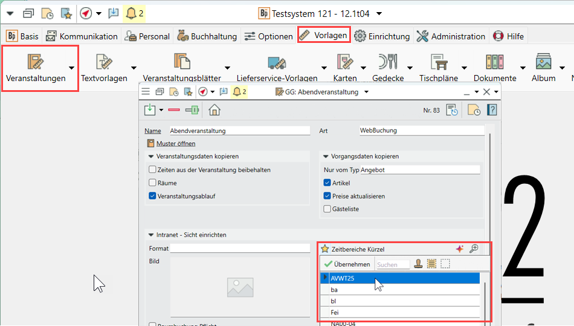The height and width of the screenshot is (326, 574).
Task: Click into the Suchen search field
Action: pyautogui.click(x=393, y=264)
